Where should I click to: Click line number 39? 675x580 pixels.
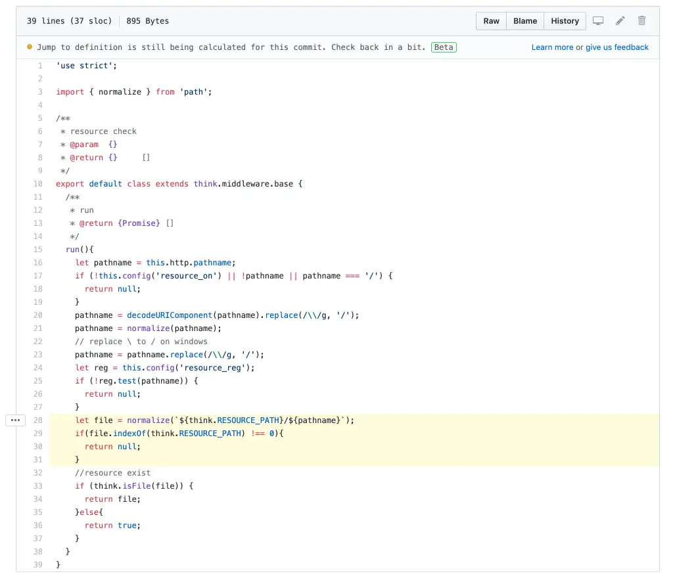pyautogui.click(x=38, y=564)
